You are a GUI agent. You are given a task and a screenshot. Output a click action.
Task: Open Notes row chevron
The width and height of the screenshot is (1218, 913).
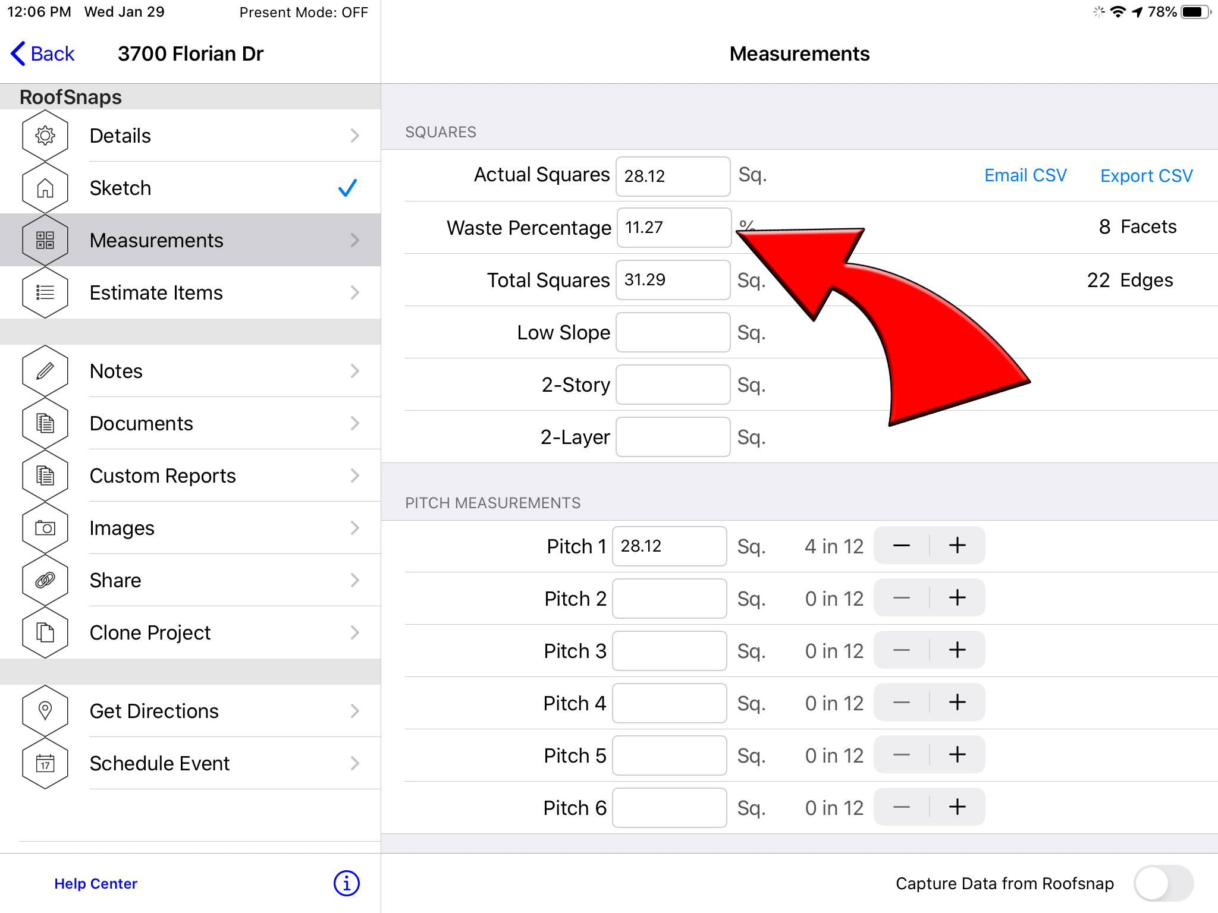coord(355,371)
